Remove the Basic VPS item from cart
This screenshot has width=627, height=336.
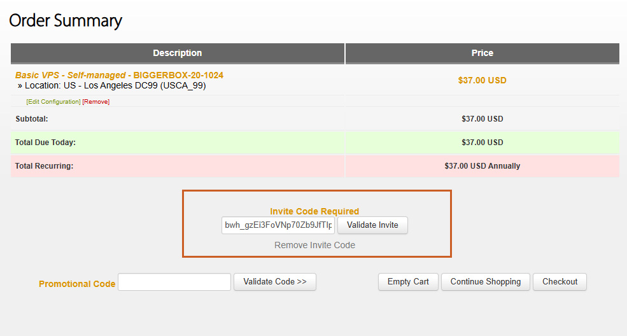tap(96, 102)
